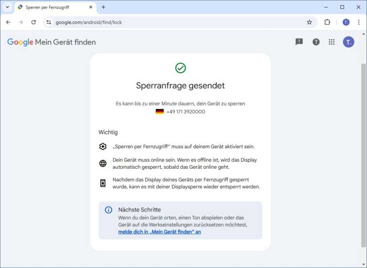Follow the "melde dich in Mein Gerät finden an" link

159,232
